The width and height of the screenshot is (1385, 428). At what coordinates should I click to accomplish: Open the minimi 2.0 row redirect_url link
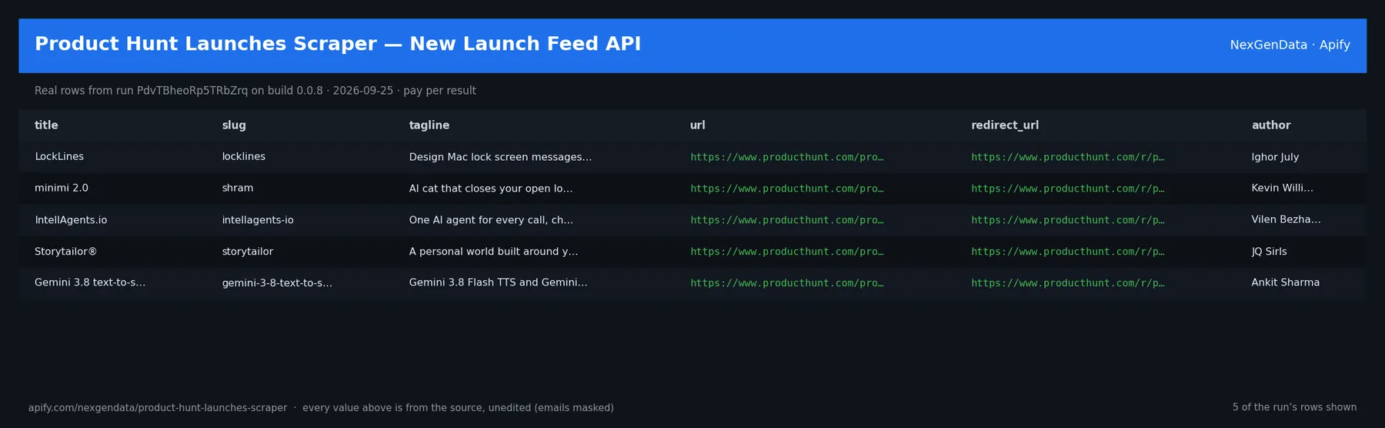coord(1067,189)
